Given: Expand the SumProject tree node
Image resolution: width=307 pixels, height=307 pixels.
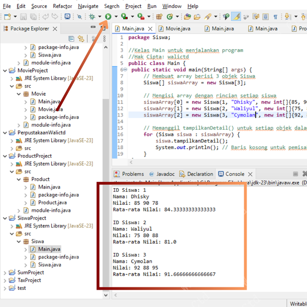Looking at the screenshot, I should point(5,272).
